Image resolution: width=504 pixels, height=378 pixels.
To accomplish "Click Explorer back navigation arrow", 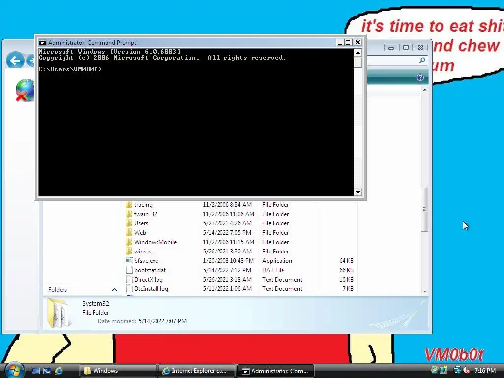I will click(15, 60).
